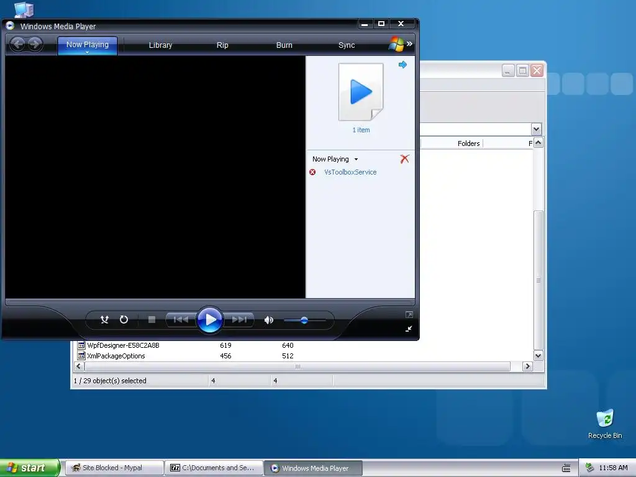Viewport: 636px width, 477px height.
Task: Click the Folders column header in 7-Zip
Action: 468,143
